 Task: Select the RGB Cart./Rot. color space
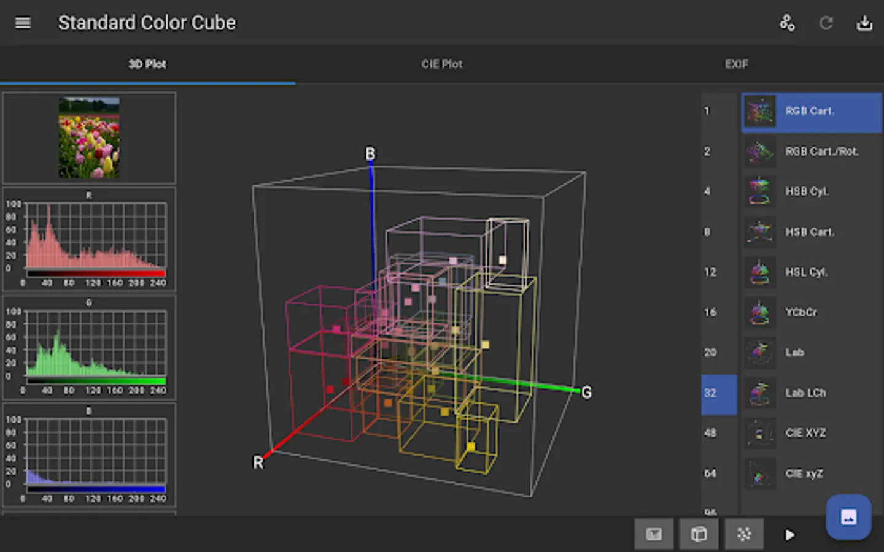point(812,151)
